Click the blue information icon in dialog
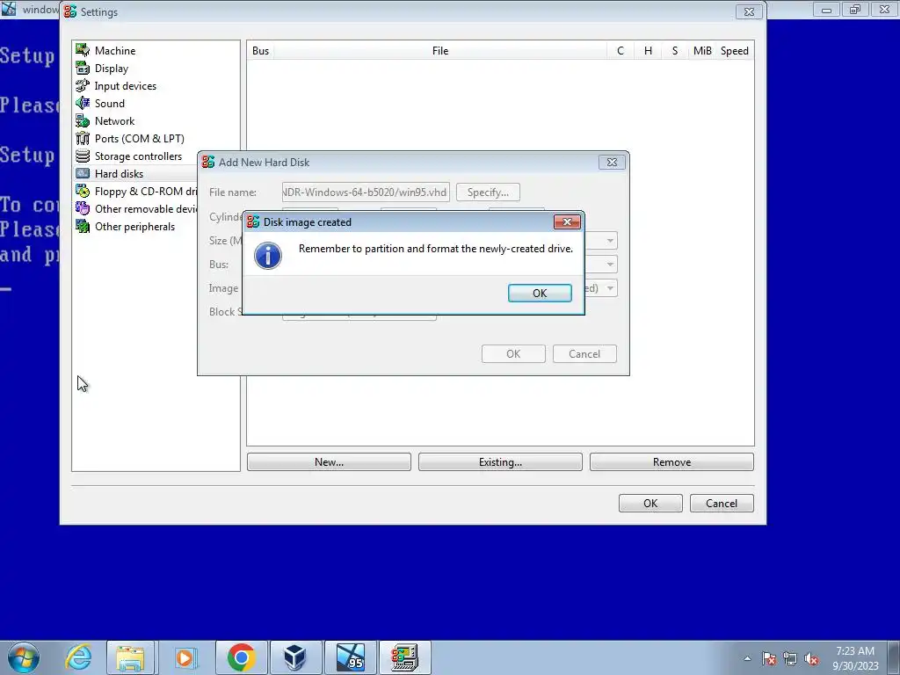The width and height of the screenshot is (900, 675). tap(268, 256)
